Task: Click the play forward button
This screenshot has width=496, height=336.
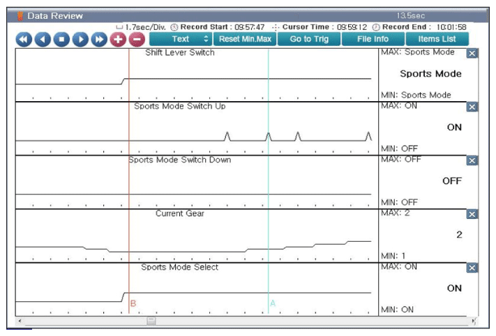Action: 80,40
